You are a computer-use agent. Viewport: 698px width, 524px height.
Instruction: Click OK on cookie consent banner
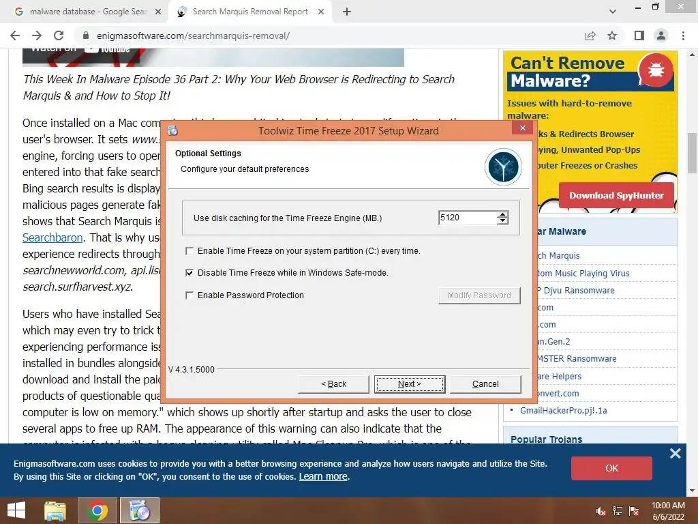(x=611, y=468)
